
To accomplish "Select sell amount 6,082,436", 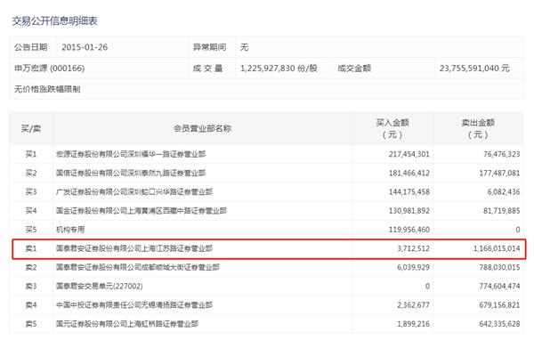I will coord(504,192).
